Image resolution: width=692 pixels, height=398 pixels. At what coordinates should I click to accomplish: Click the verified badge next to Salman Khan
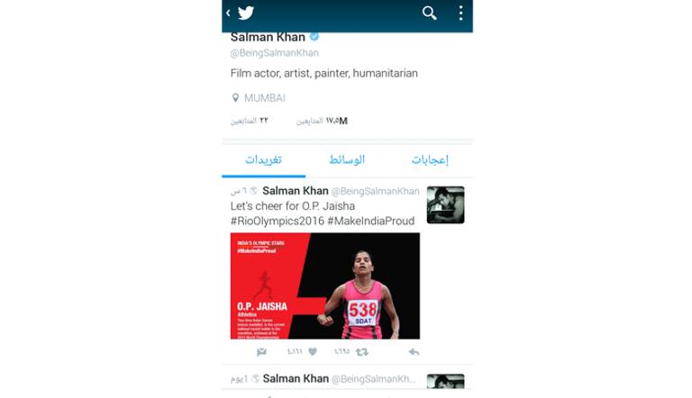point(314,37)
